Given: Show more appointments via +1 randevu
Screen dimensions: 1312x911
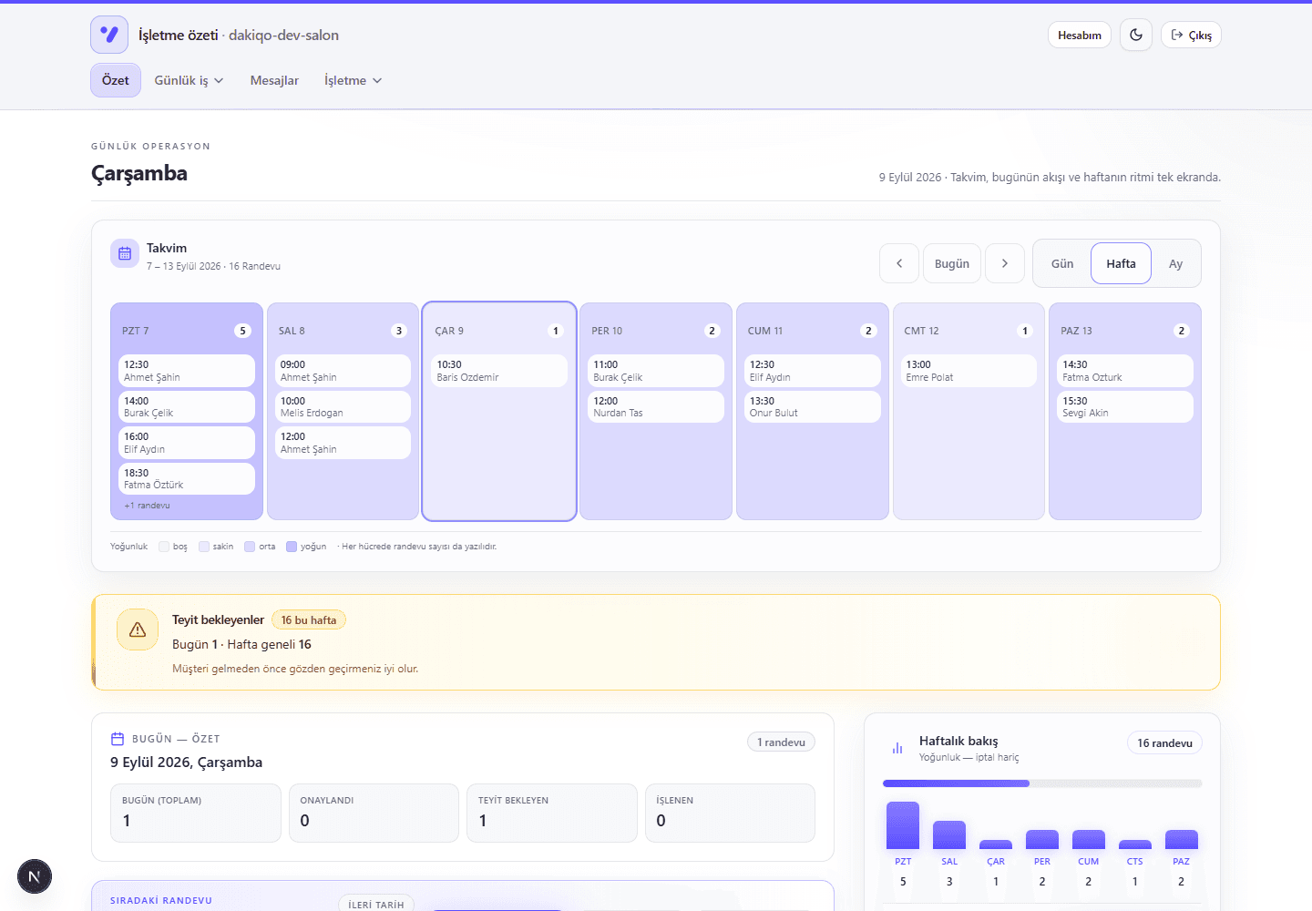Looking at the screenshot, I should [147, 506].
